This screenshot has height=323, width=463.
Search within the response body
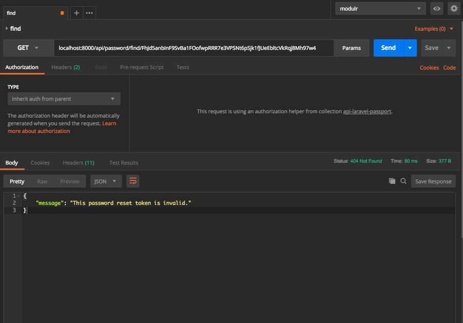pos(403,181)
